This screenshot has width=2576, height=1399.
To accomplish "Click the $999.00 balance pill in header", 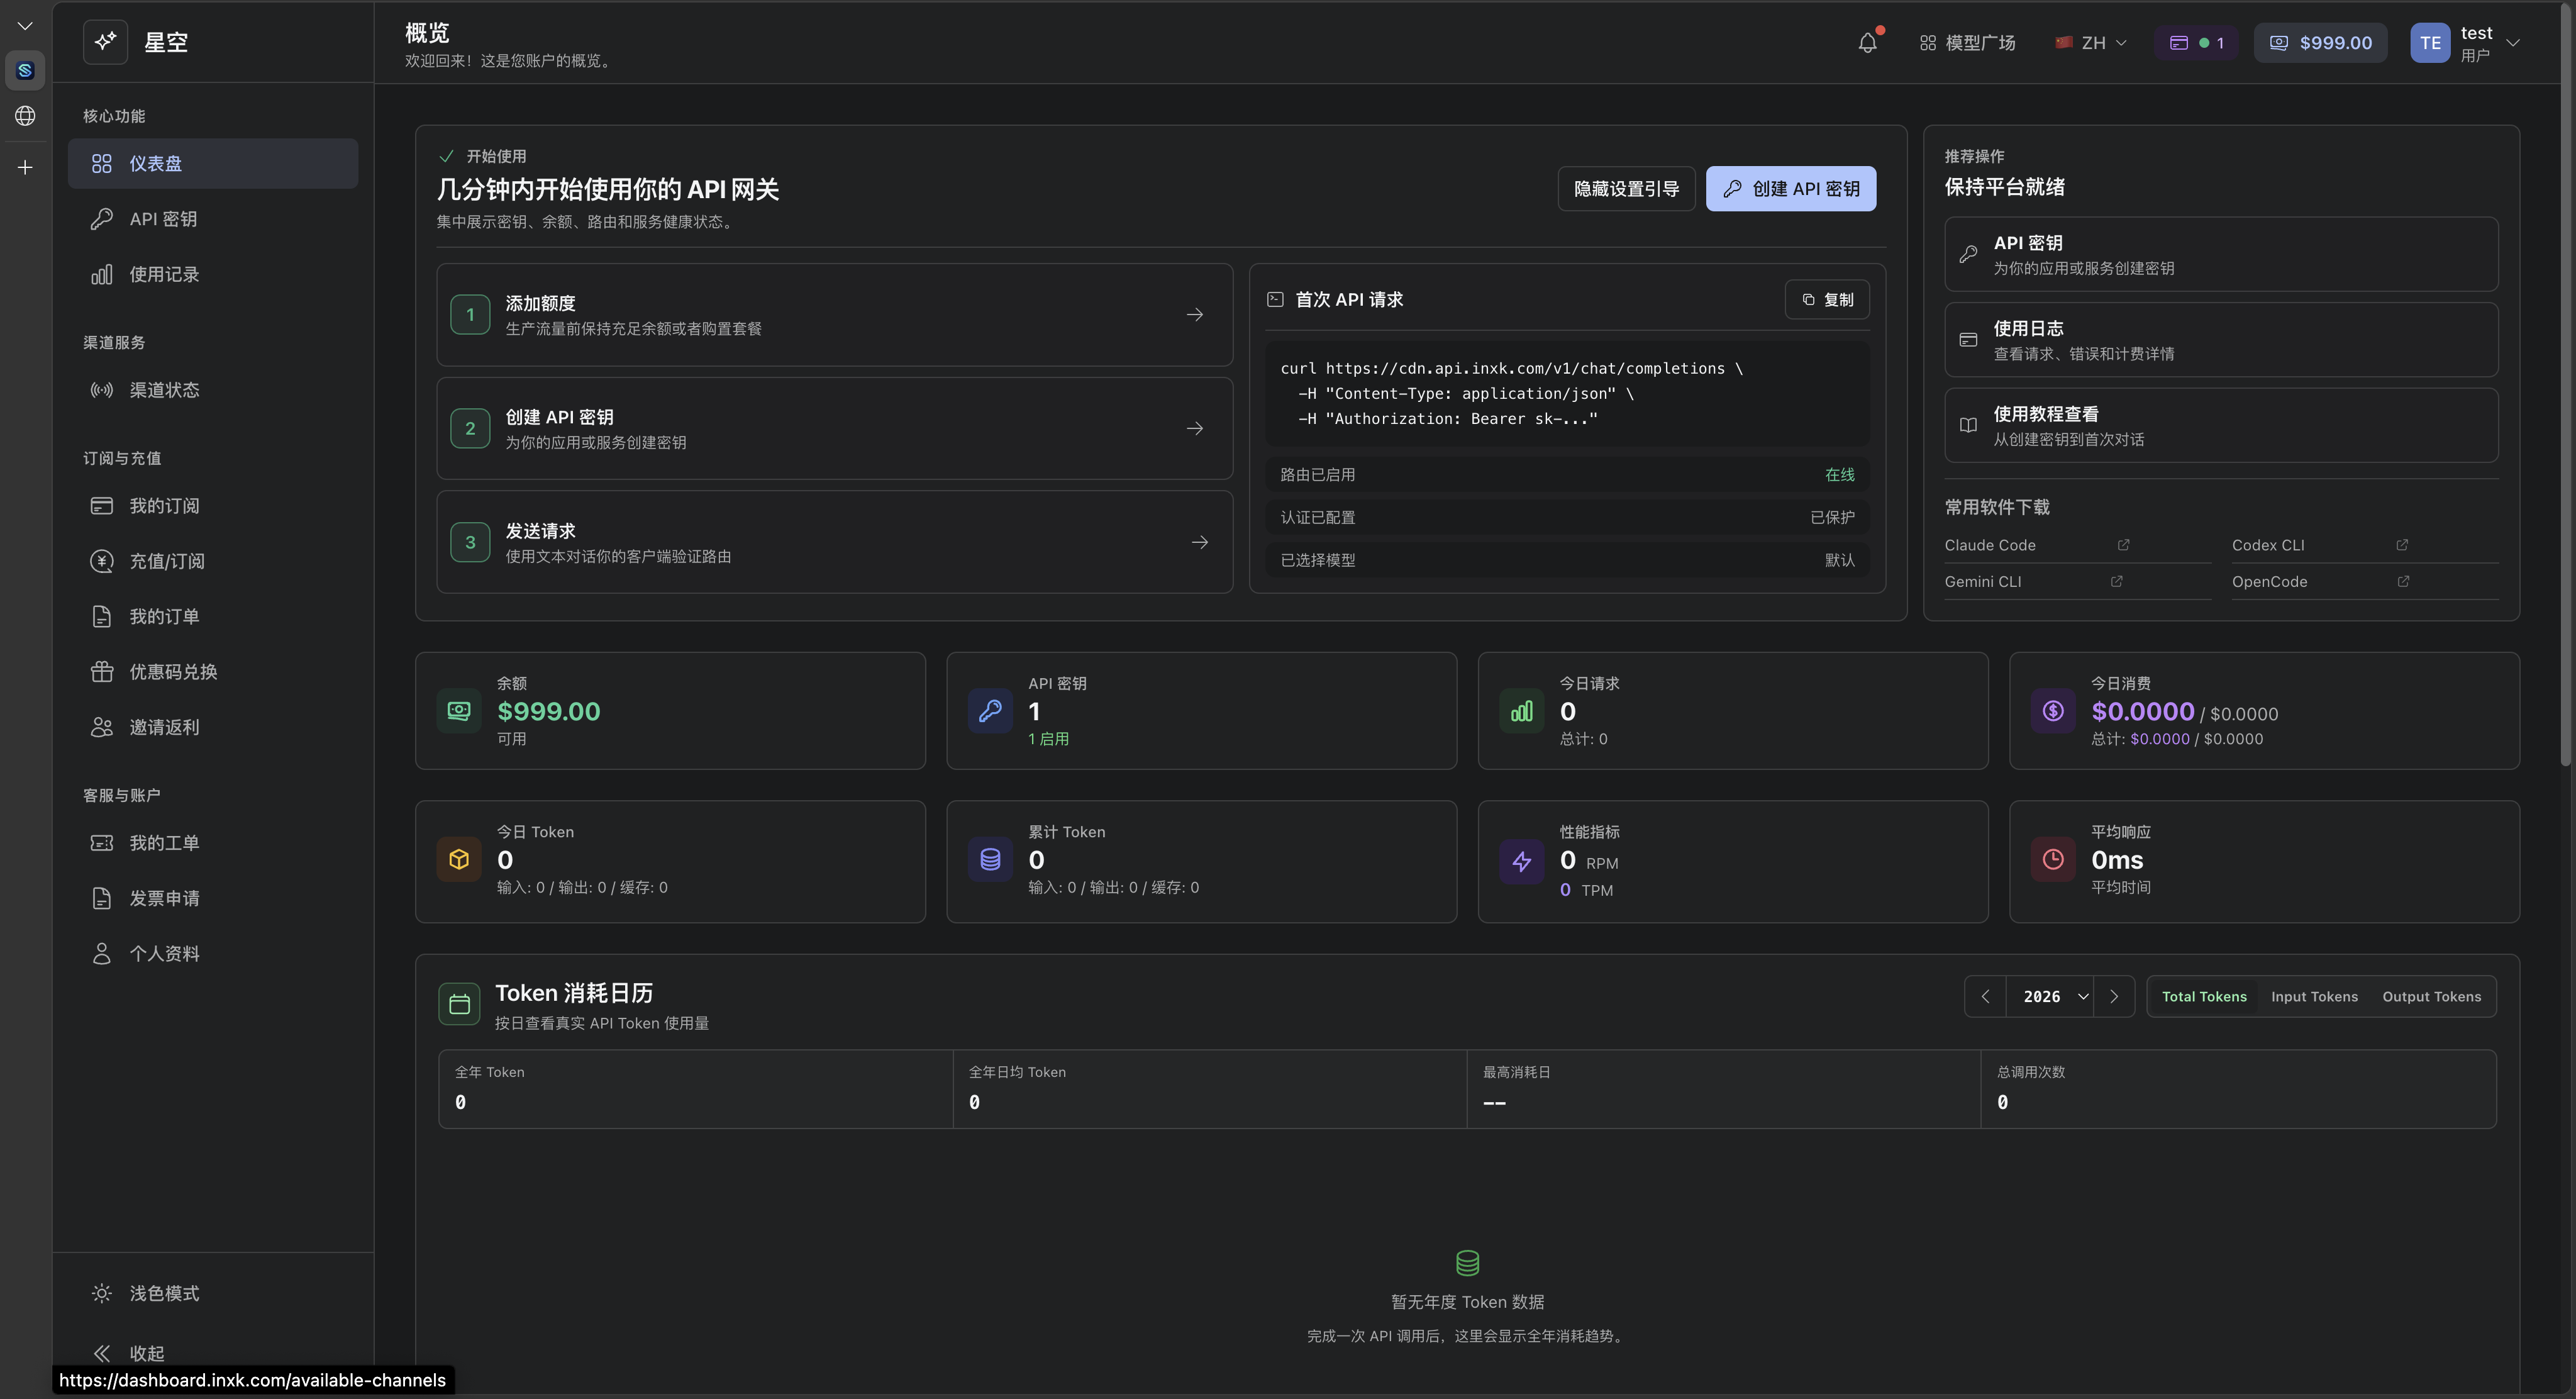I will click(2320, 43).
